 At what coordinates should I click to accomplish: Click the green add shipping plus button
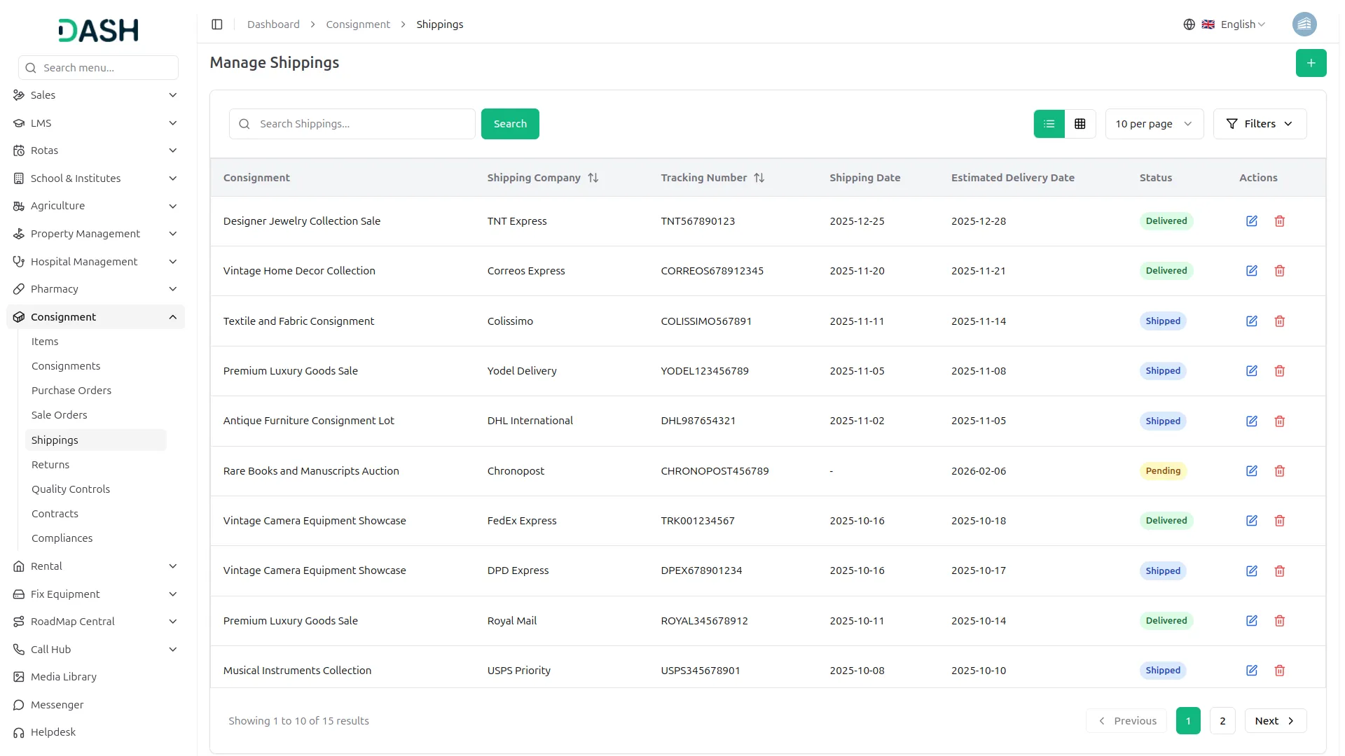[1311, 63]
